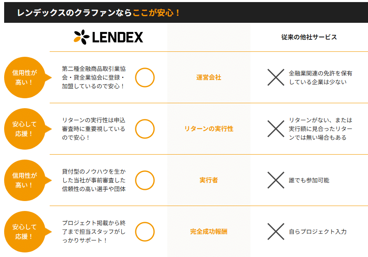The height and width of the screenshot is (257, 368).
Task: Select the リターンの実行性 center label
Action: point(209,129)
